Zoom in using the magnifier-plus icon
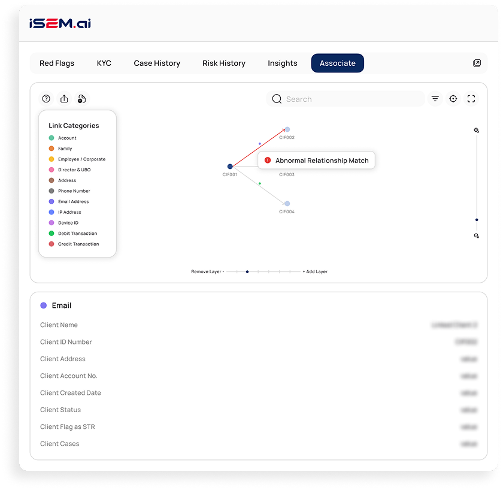Screen dimensions: 503x490 (476, 129)
